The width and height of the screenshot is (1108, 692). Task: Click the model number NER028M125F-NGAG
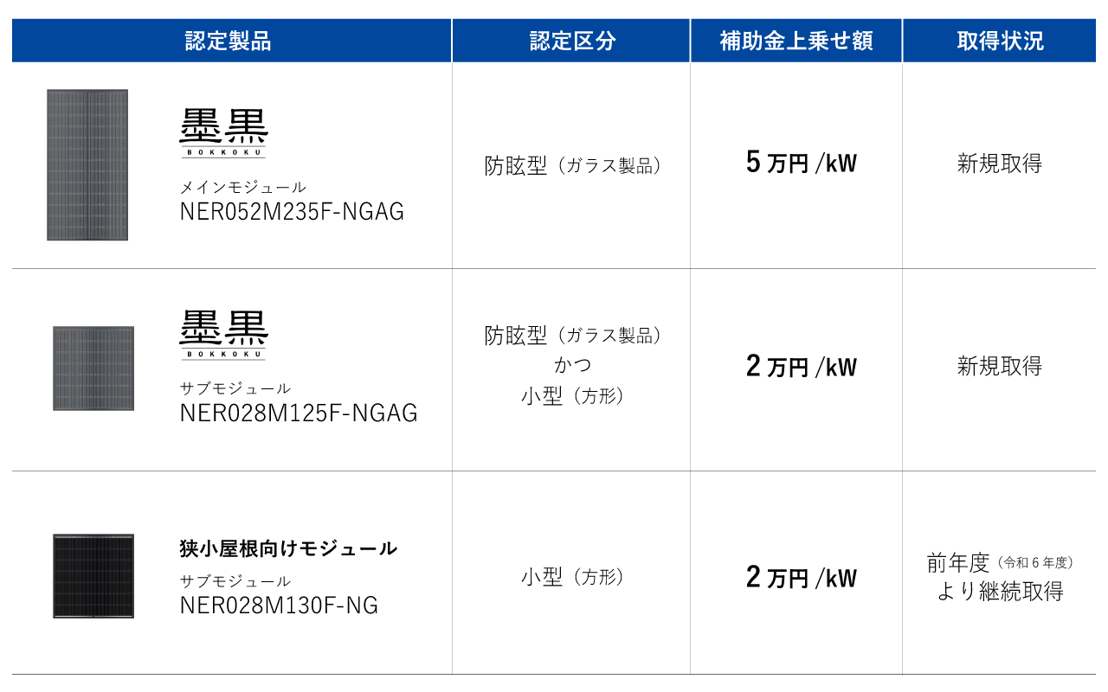(x=299, y=413)
